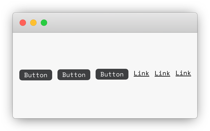Open the first underlined Link
Screen dimensions: 210x131
coord(141,74)
